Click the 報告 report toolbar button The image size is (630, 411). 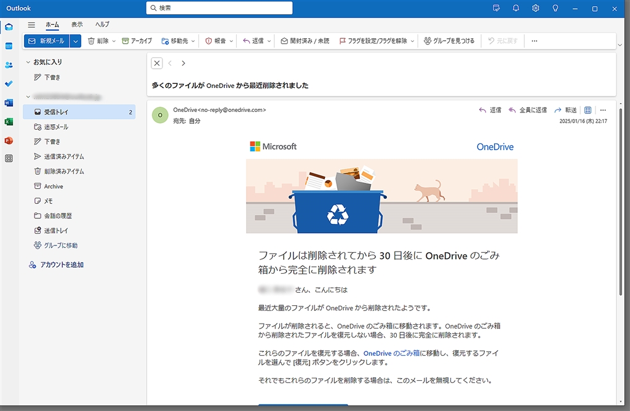tap(215, 41)
